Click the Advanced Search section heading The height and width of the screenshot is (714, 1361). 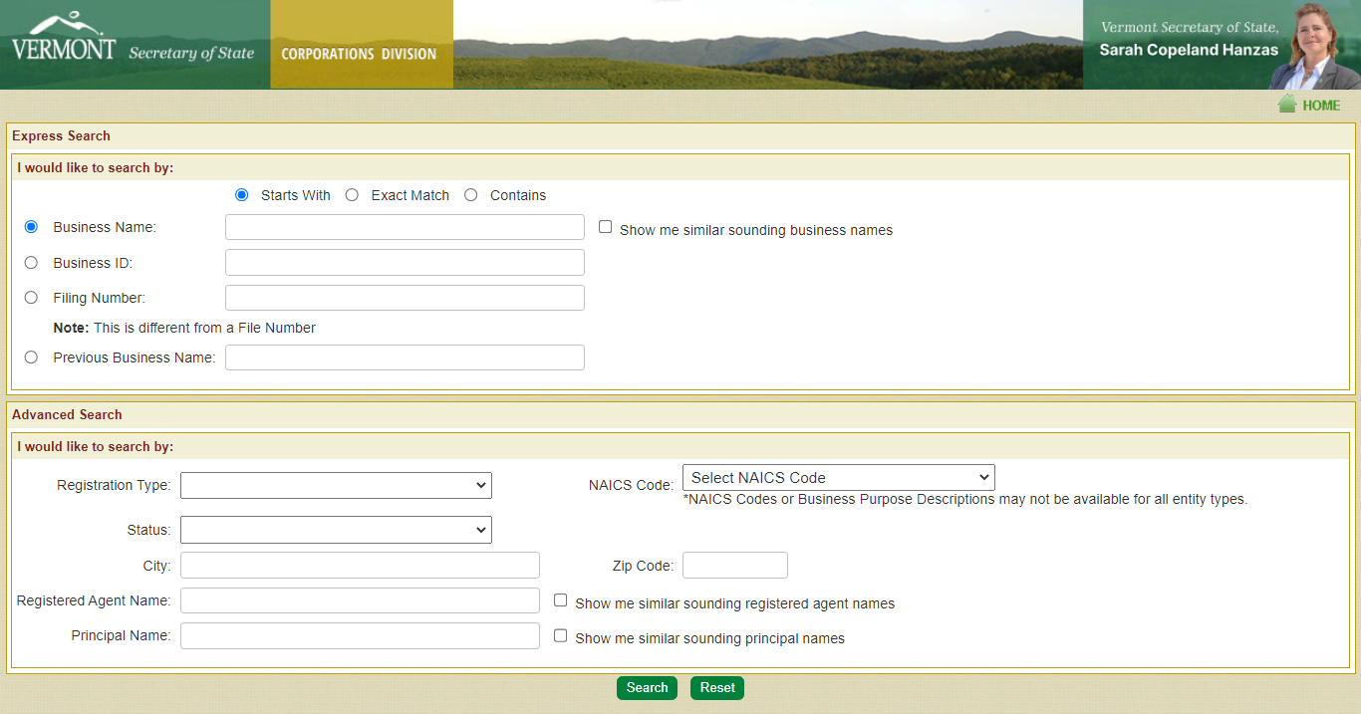tap(67, 414)
